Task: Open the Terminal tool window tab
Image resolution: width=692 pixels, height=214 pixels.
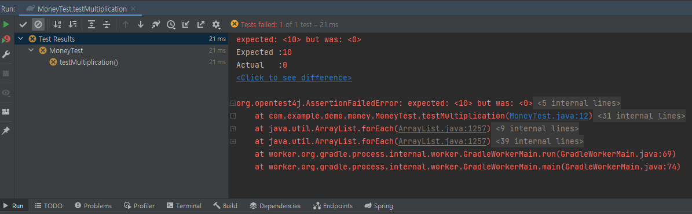Action: pos(184,206)
